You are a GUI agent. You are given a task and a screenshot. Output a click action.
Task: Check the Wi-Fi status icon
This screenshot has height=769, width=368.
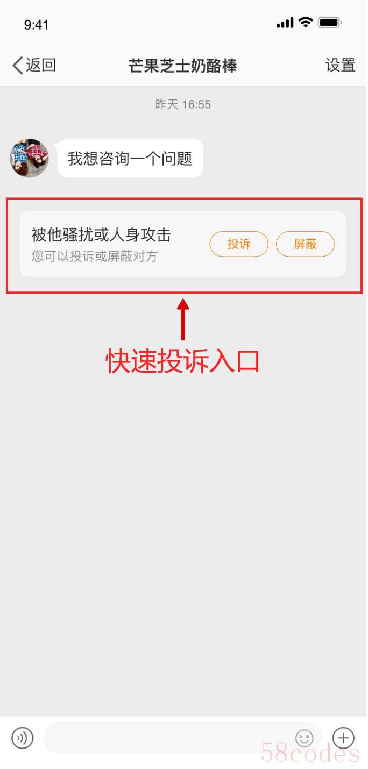pyautogui.click(x=306, y=23)
